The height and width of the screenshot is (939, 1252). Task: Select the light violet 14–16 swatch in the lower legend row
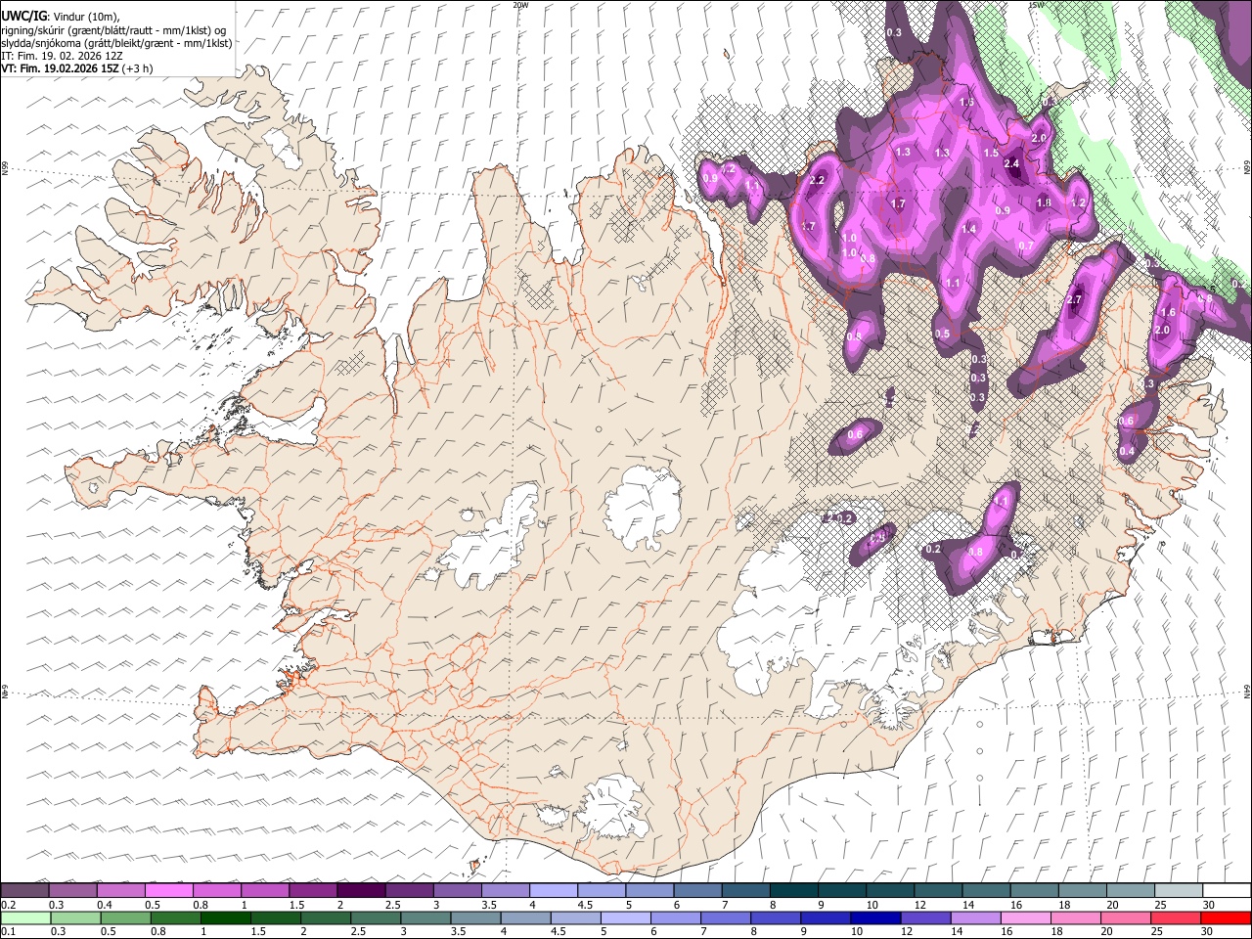pyautogui.click(x=975, y=917)
